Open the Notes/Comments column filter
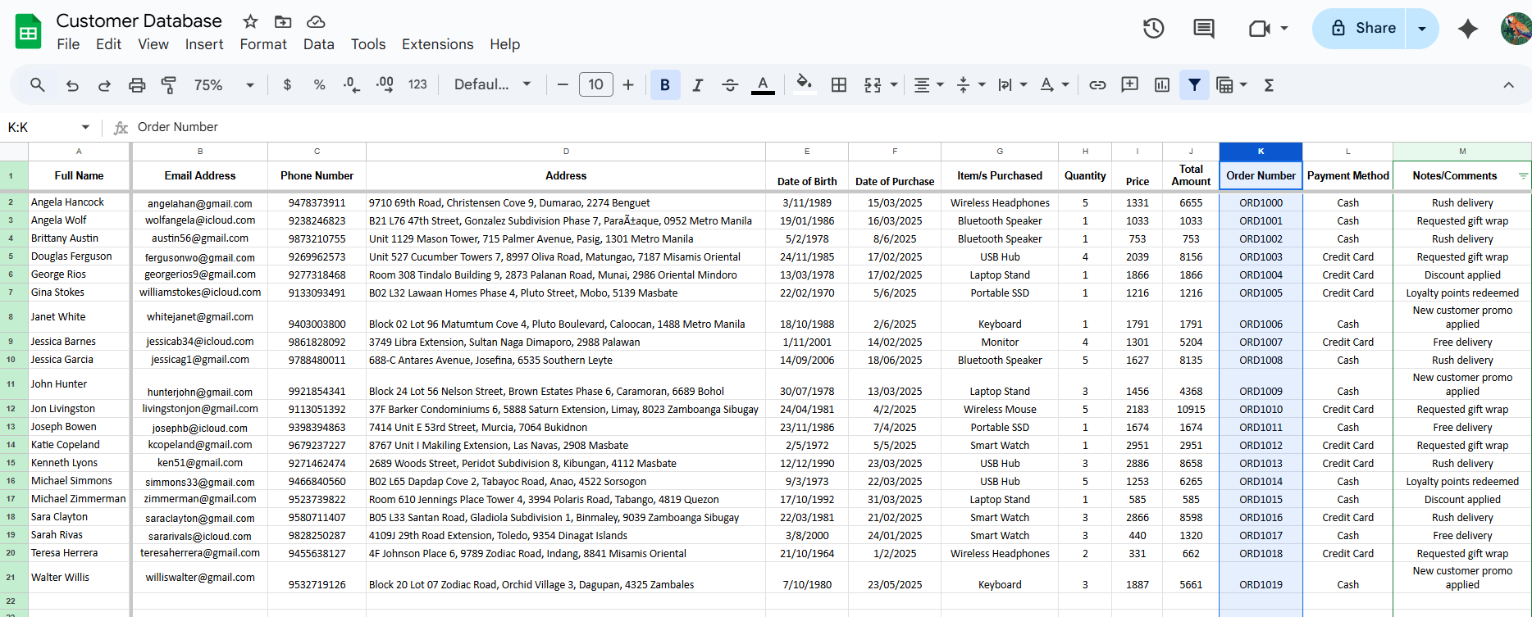This screenshot has height=617, width=1532. [1523, 176]
